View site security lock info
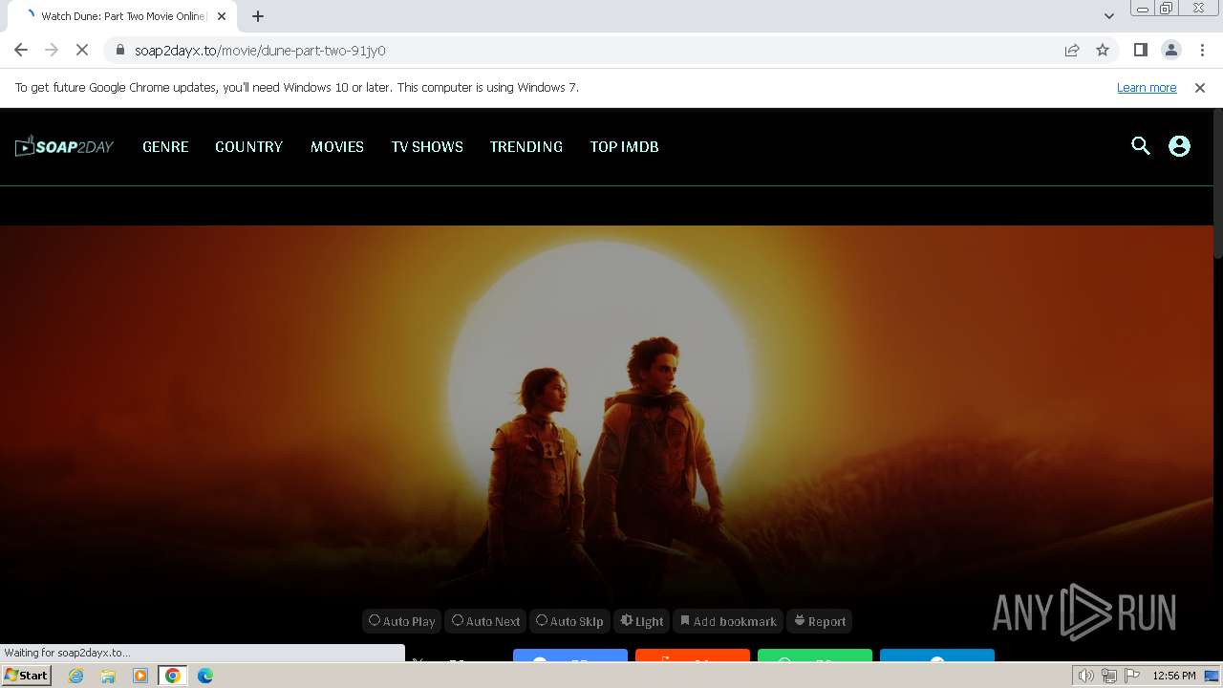Viewport: 1223px width, 688px height. pyautogui.click(x=119, y=50)
